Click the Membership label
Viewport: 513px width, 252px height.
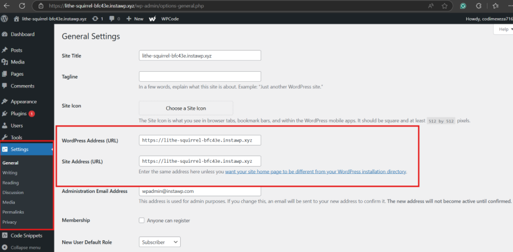(x=76, y=220)
